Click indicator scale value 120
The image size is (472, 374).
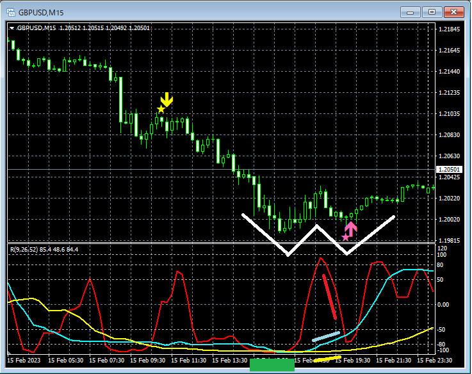coord(443,248)
